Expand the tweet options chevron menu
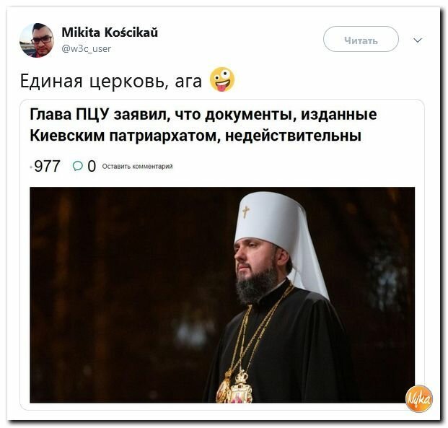Image resolution: width=448 pixels, height=428 pixels. [418, 40]
